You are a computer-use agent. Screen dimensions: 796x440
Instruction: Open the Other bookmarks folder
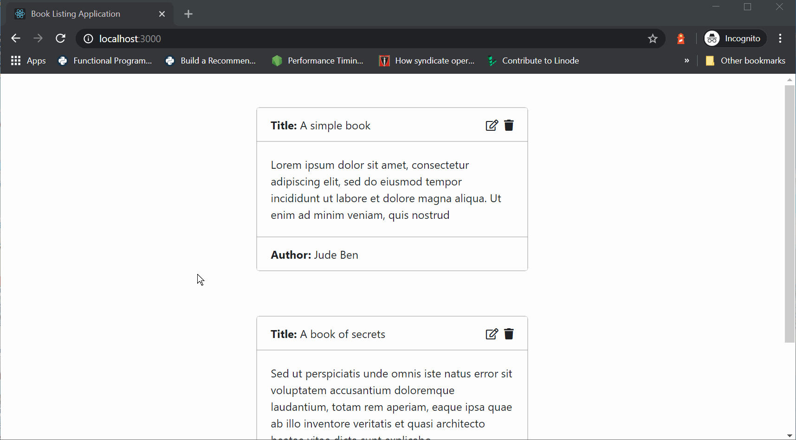tap(745, 61)
